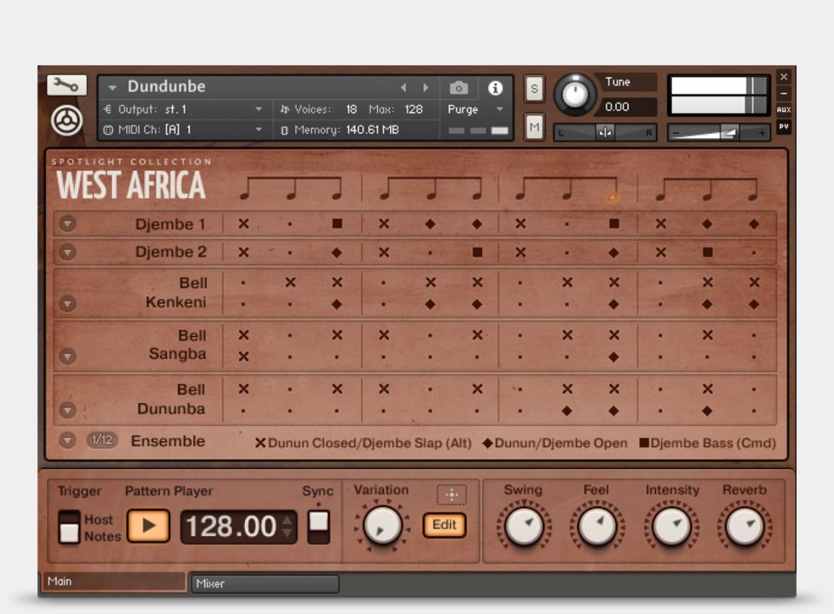Open the instrument info icon
The width and height of the screenshot is (834, 614).
495,88
